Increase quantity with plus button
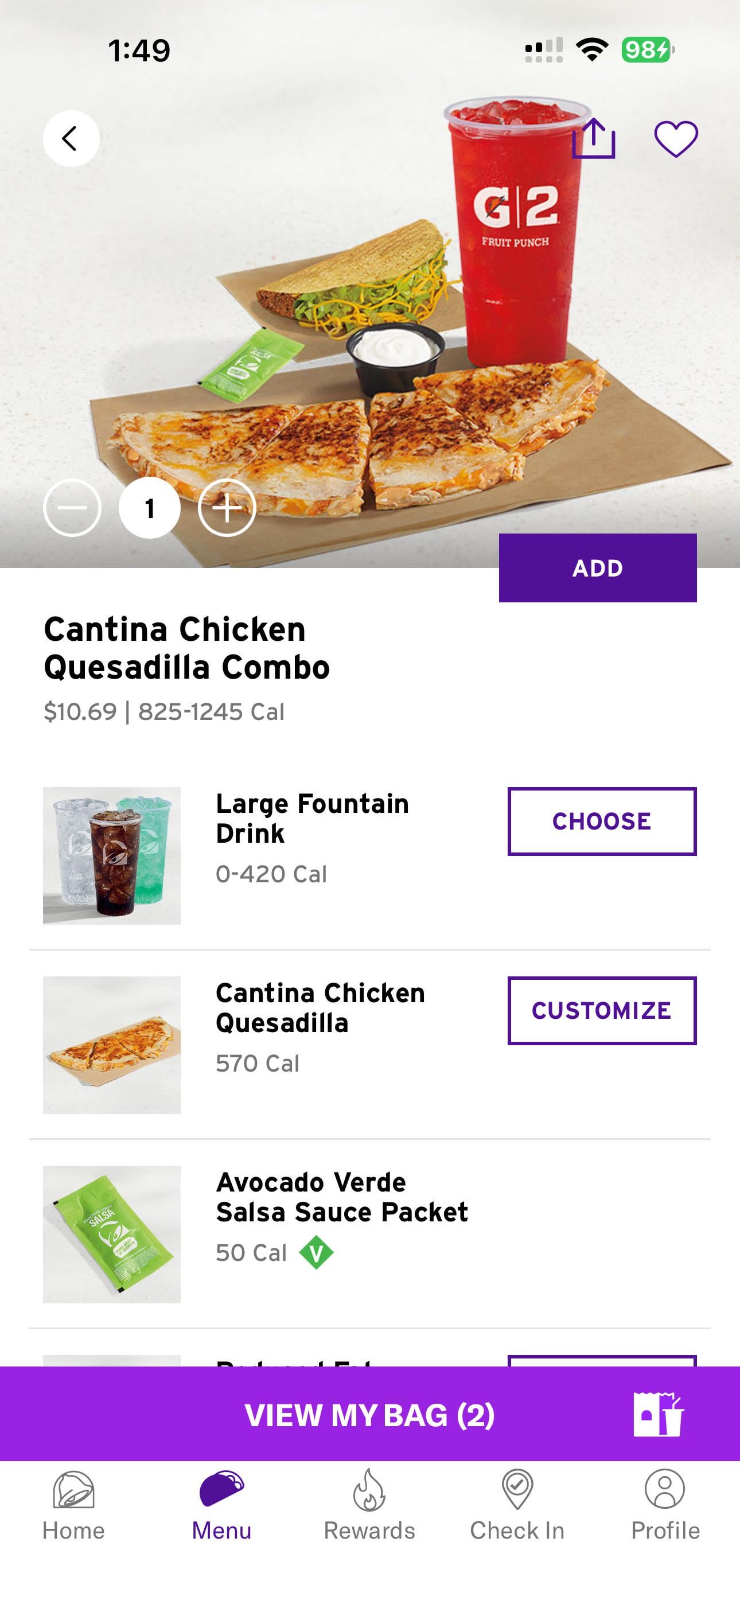740x1604 pixels. (227, 508)
